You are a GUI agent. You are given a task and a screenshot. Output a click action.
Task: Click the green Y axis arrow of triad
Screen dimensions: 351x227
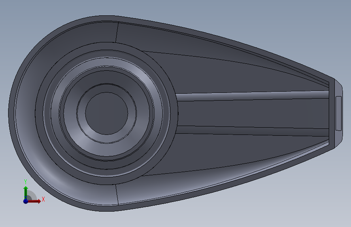tap(26, 193)
